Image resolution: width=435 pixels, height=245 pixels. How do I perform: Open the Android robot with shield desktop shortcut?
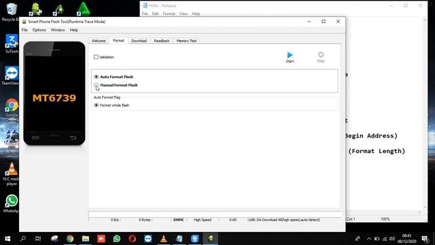pos(35,9)
